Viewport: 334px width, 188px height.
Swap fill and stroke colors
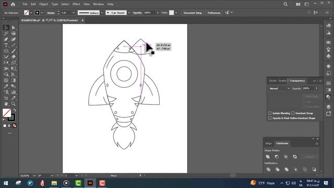click(x=15, y=110)
